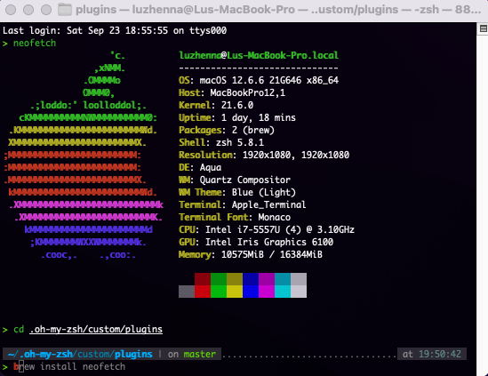The image size is (488, 376).
Task: Click 'luzhenna@Lus-MacBook-Pro.local' header text
Action: [x=259, y=55]
